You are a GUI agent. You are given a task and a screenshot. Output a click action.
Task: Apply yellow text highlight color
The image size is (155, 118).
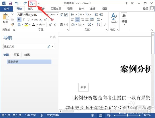click(26, 24)
